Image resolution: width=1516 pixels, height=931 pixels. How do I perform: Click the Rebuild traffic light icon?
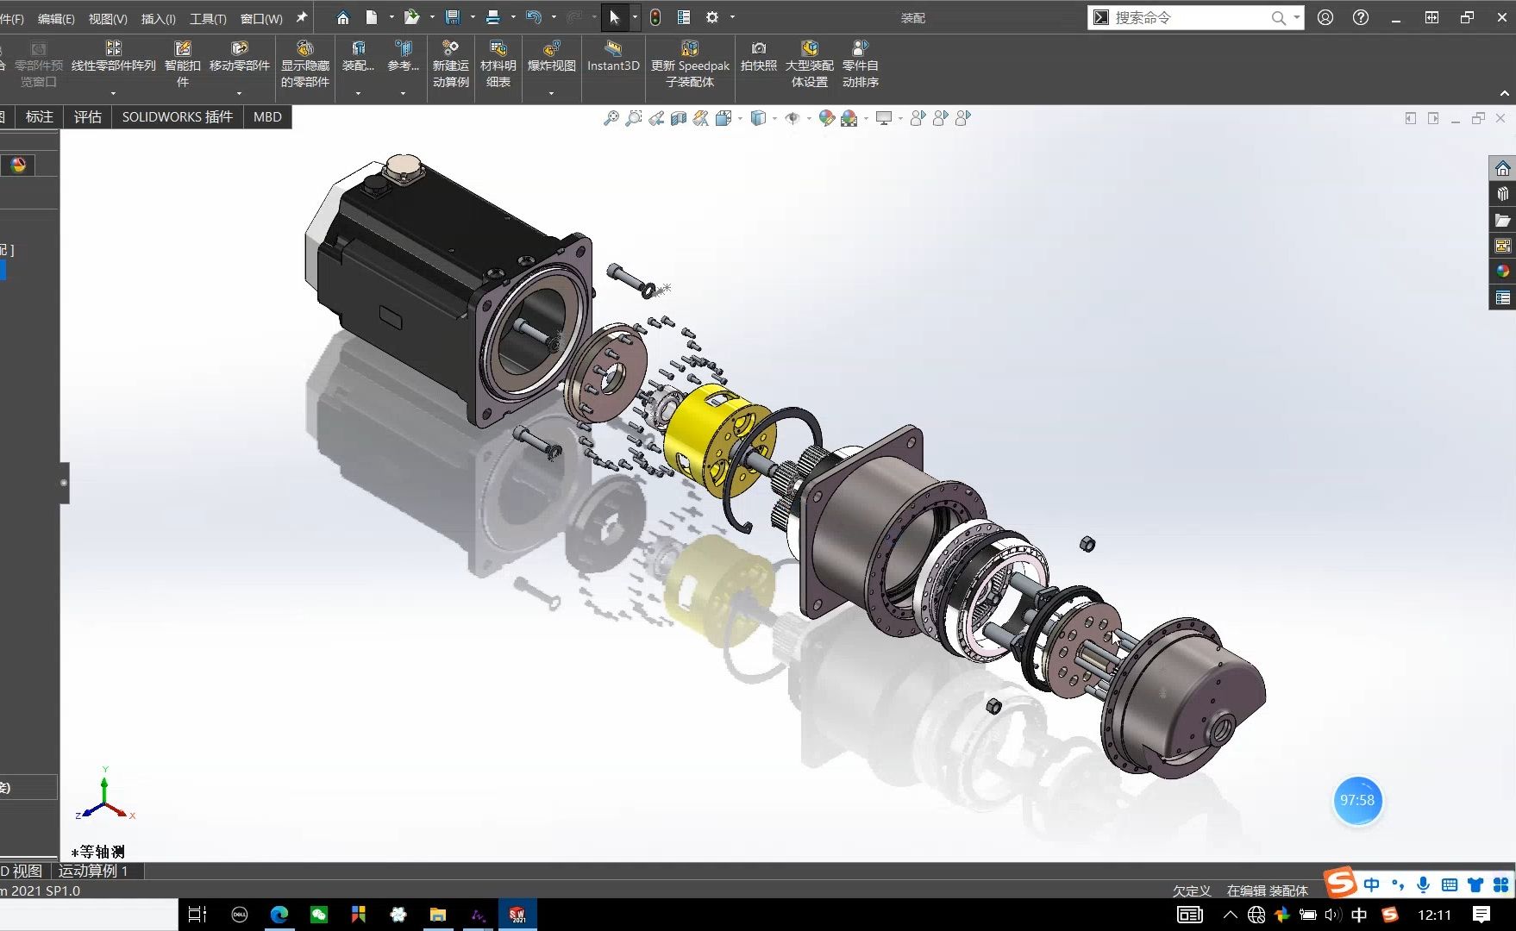coord(655,17)
